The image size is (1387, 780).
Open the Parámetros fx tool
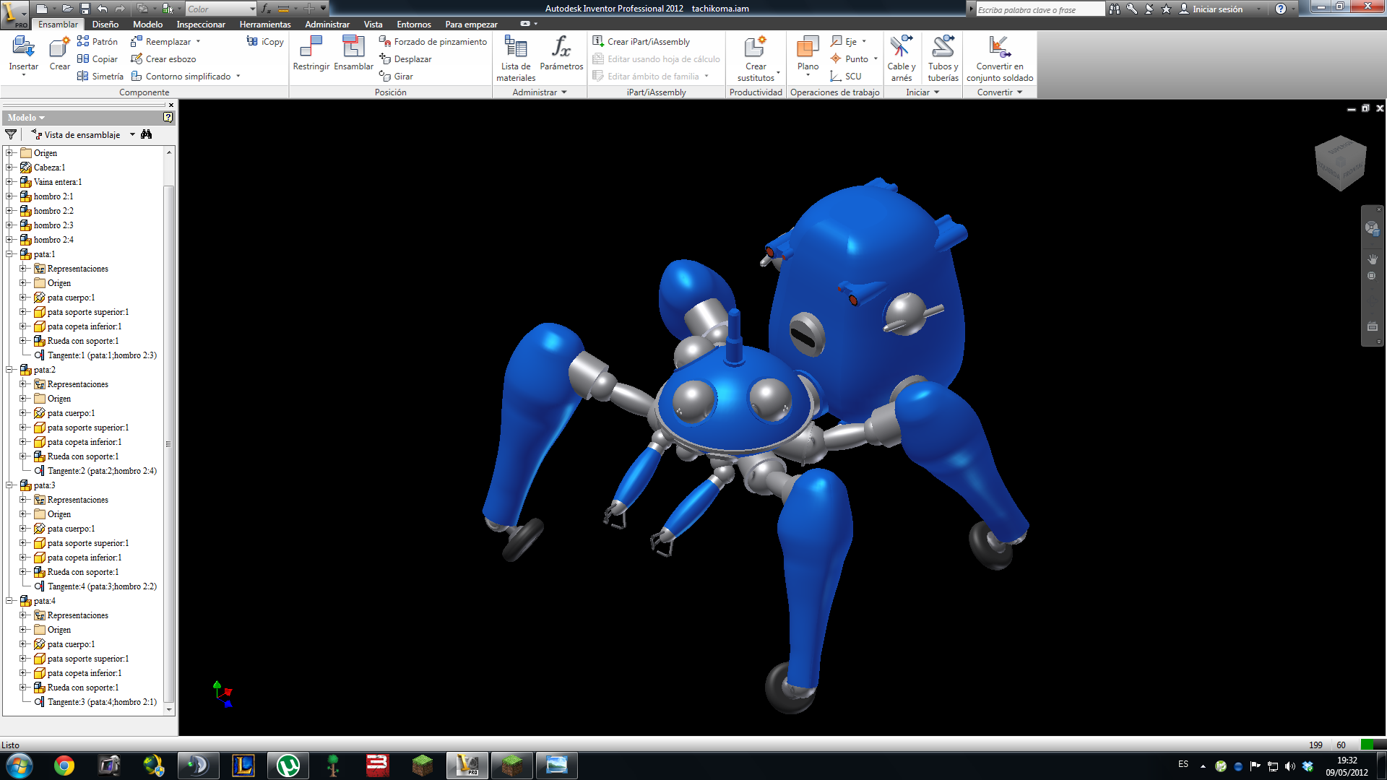(561, 48)
